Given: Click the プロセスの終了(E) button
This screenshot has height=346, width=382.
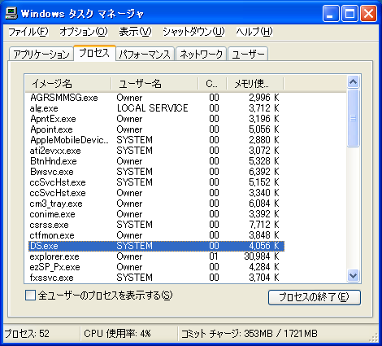Looking at the screenshot, I should coord(315,297).
